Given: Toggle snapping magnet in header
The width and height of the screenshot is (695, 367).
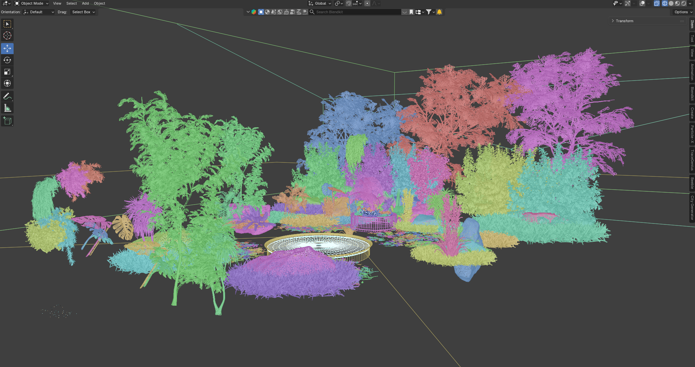Looking at the screenshot, I should [349, 3].
